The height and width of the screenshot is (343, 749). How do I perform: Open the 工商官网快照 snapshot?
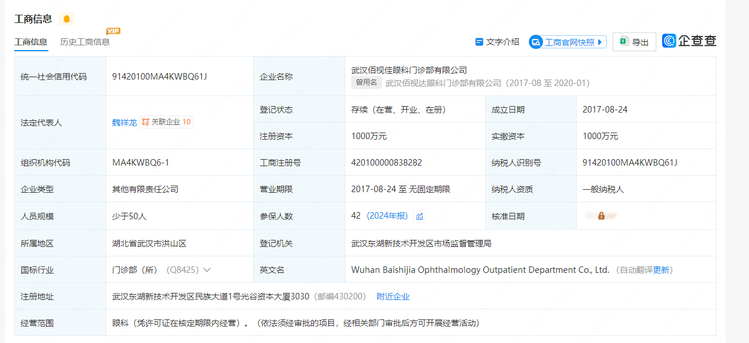tap(568, 42)
